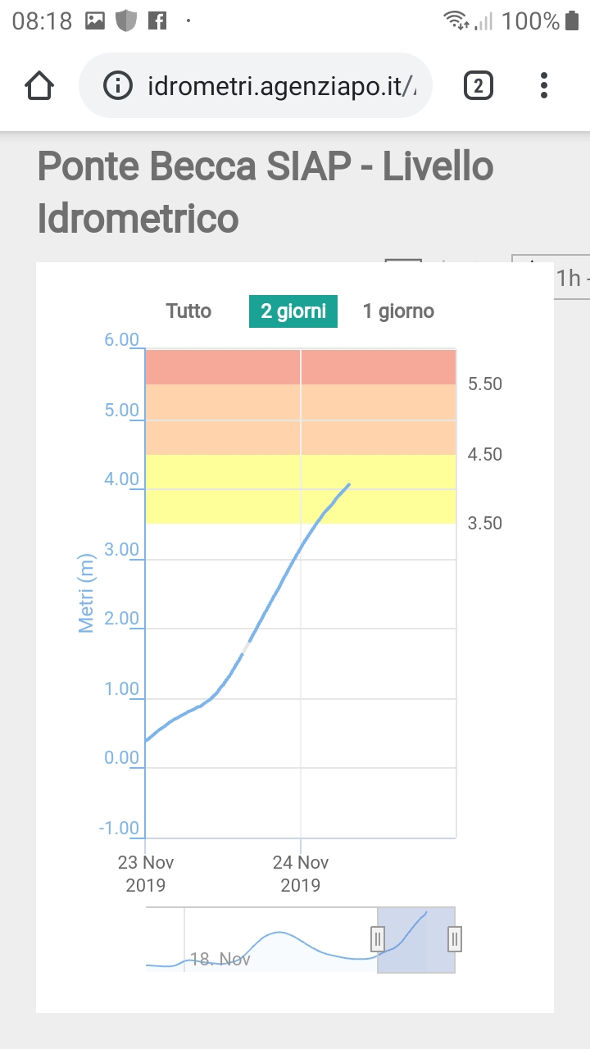
Task: Select the 1 giorno range option
Action: pyautogui.click(x=398, y=311)
